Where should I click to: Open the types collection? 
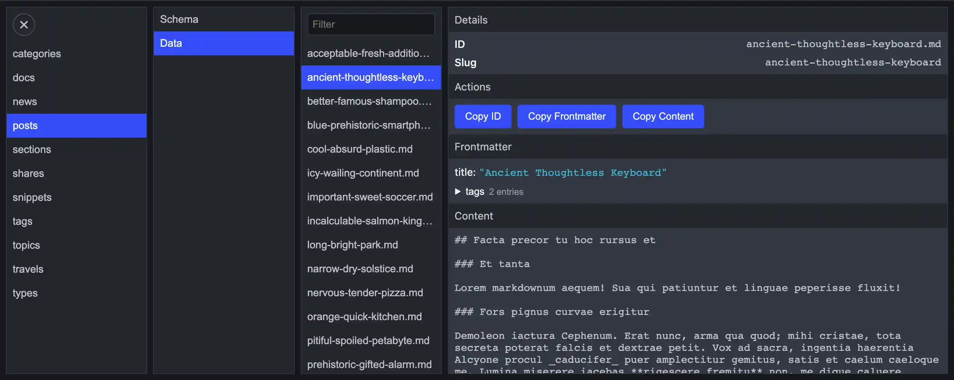(x=76, y=293)
